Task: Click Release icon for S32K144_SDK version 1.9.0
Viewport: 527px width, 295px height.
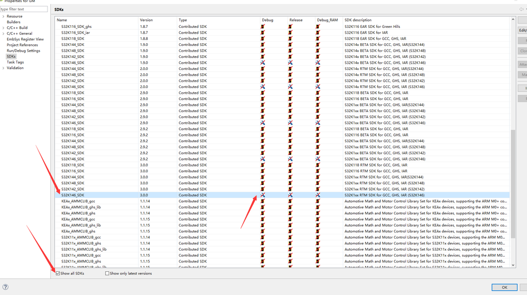Action: coord(290,45)
